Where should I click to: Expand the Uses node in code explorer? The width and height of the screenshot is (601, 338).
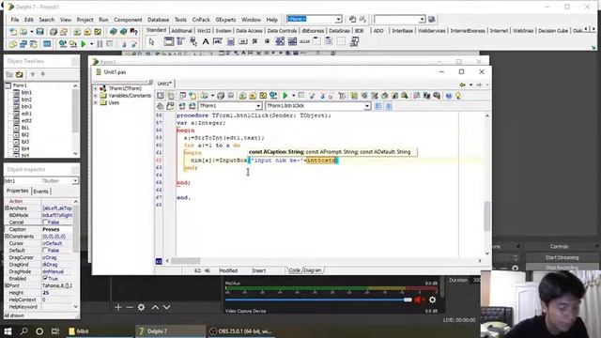tap(96, 102)
